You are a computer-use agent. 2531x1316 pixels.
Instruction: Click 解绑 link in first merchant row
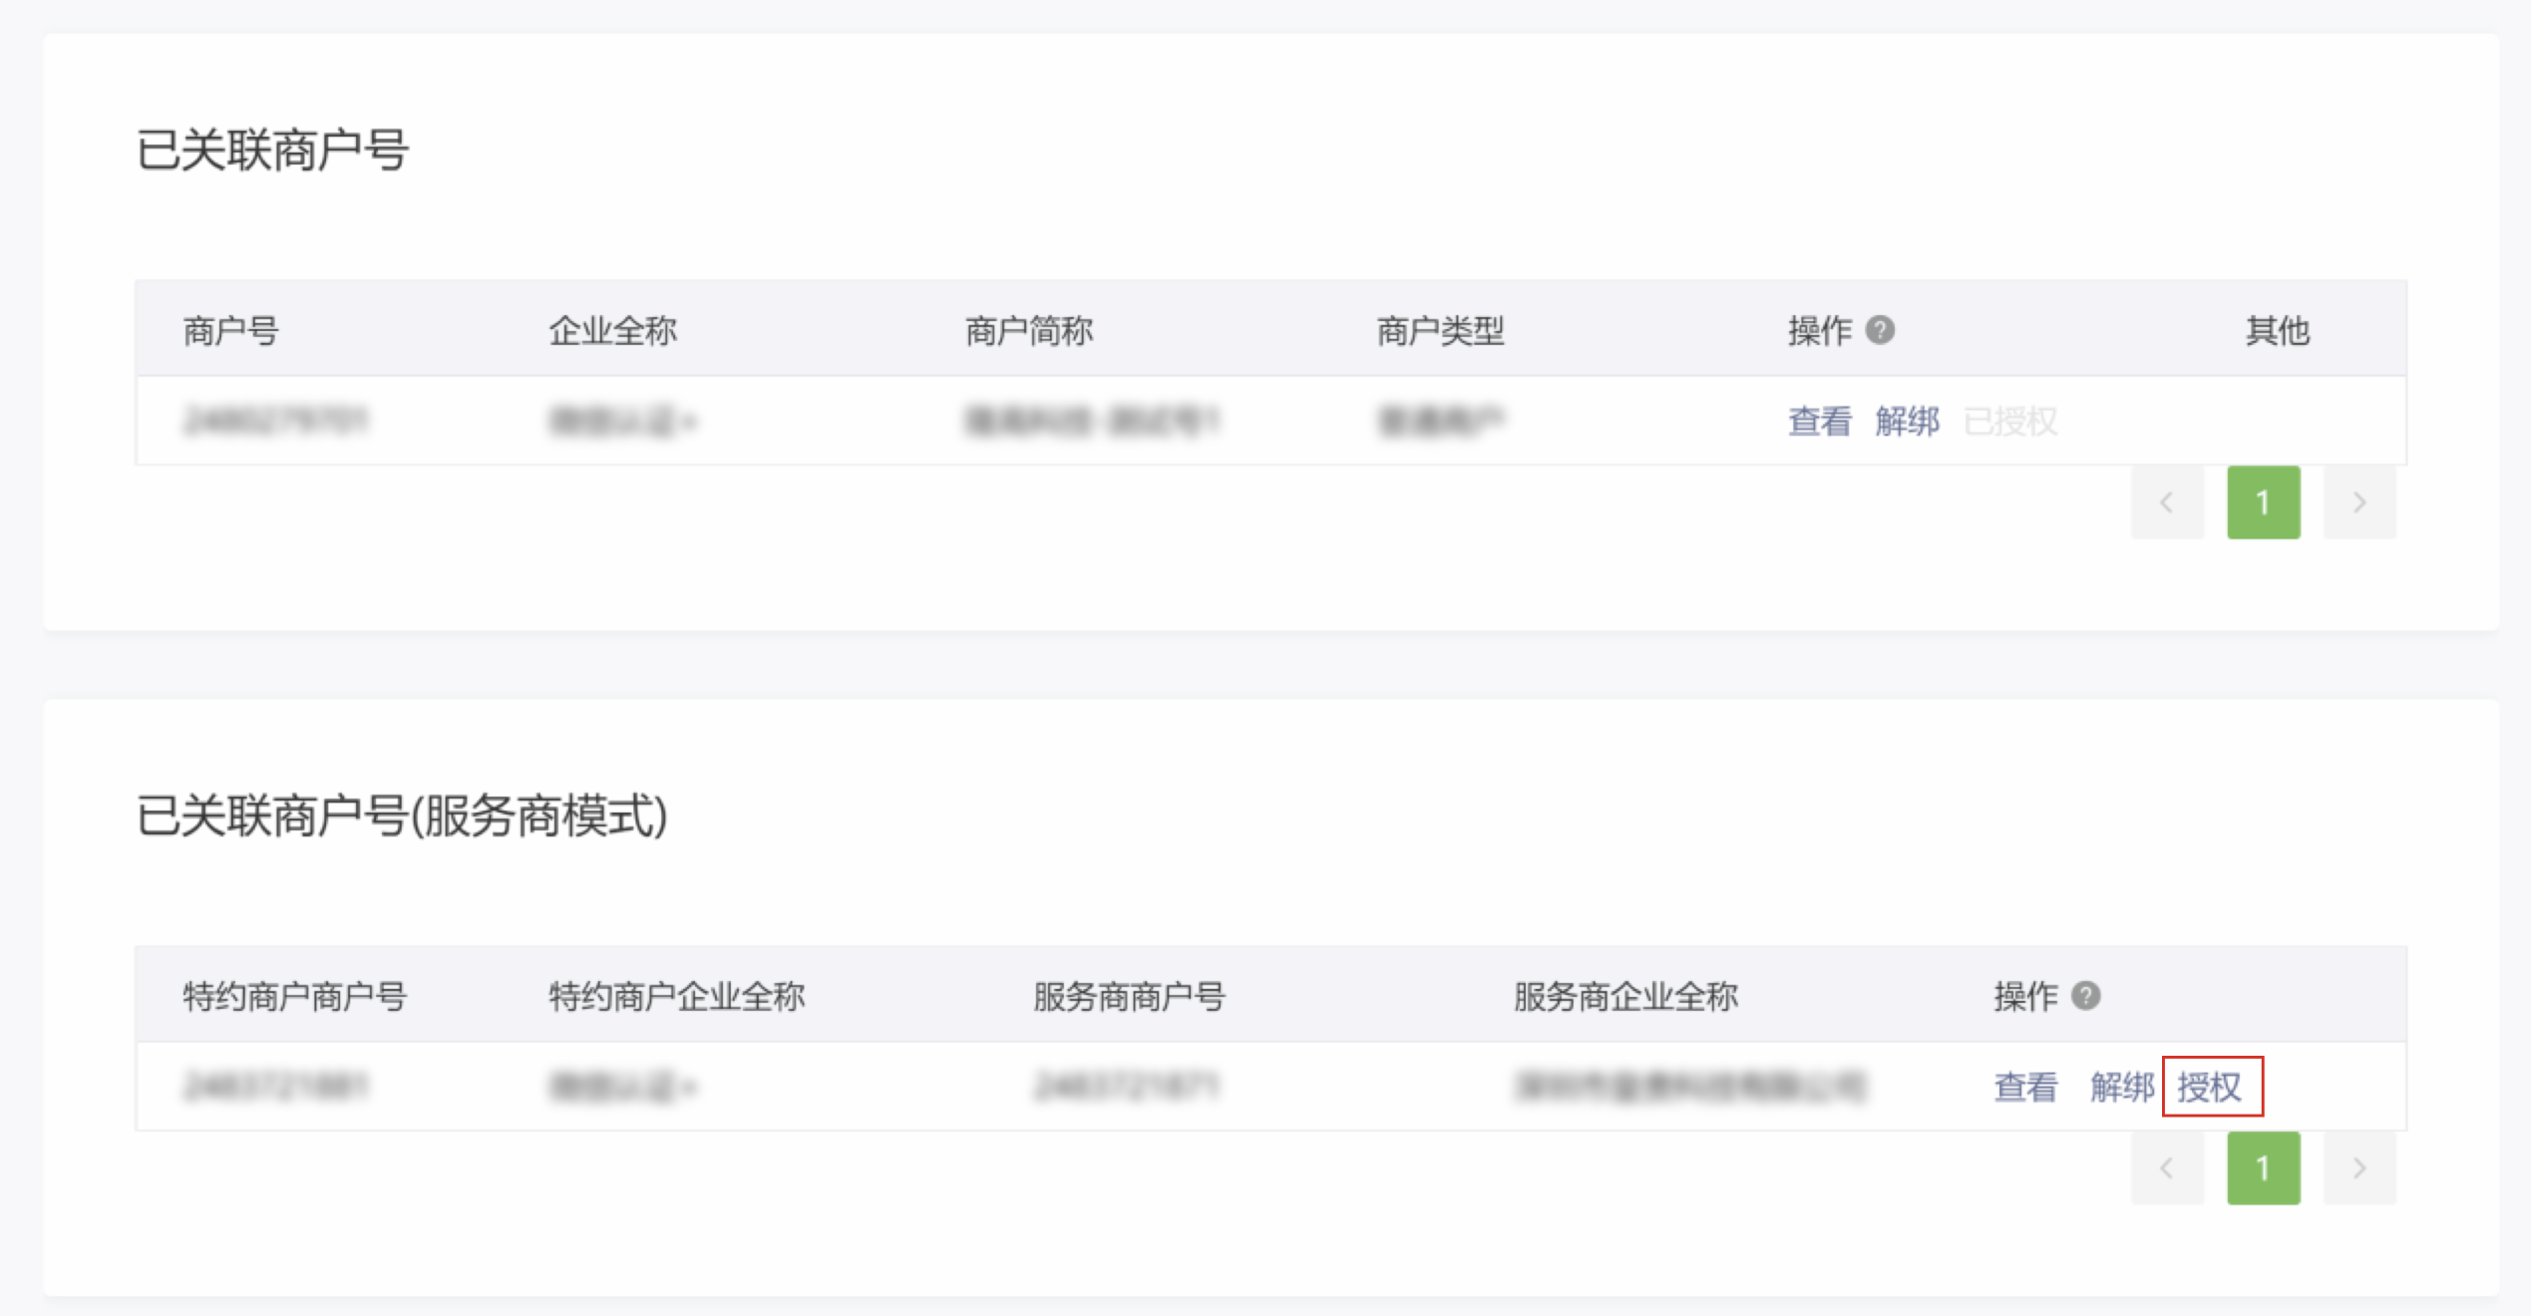pos(1907,421)
